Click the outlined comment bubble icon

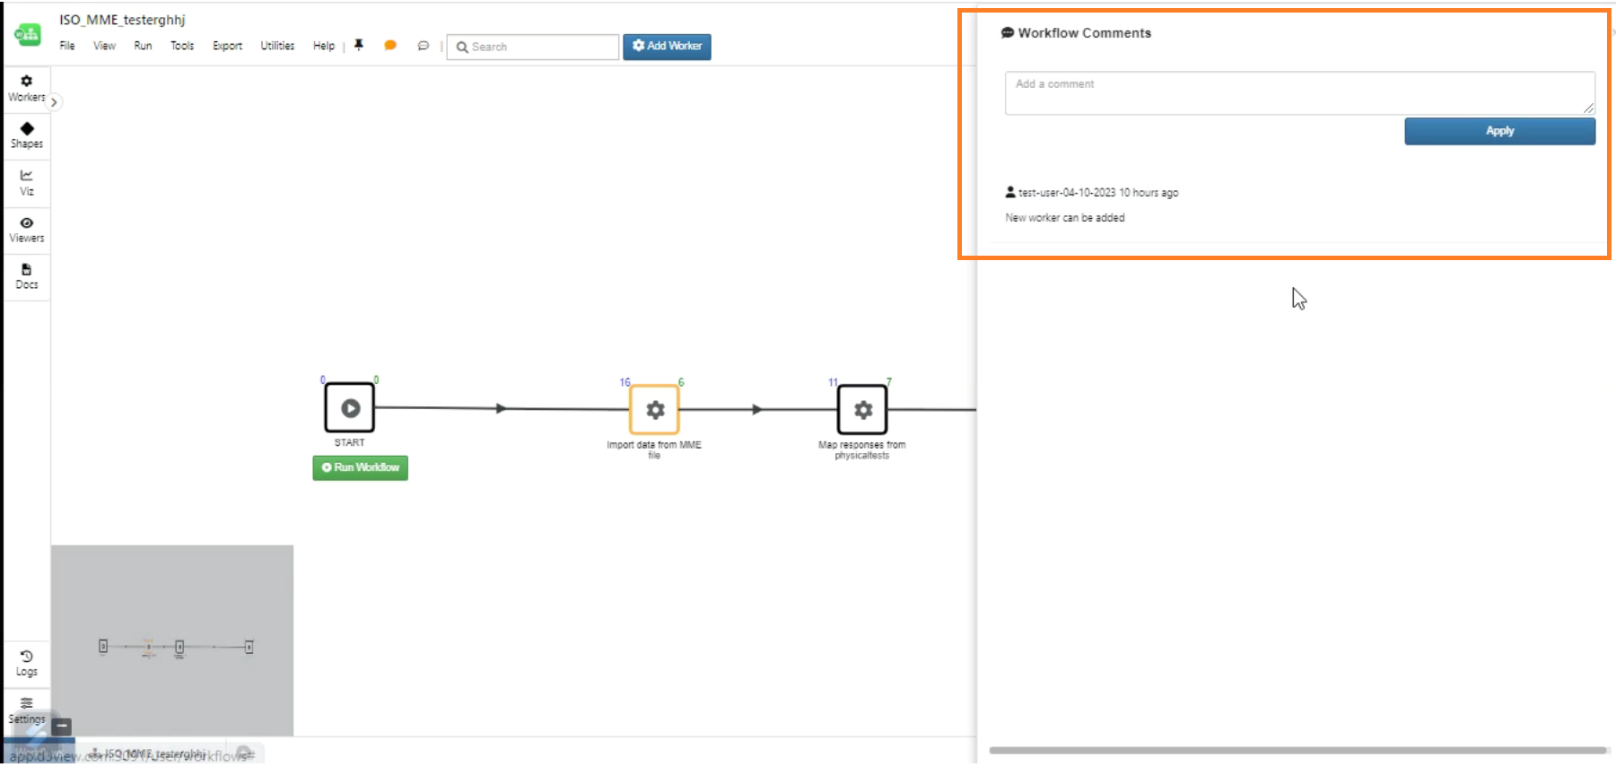click(423, 46)
